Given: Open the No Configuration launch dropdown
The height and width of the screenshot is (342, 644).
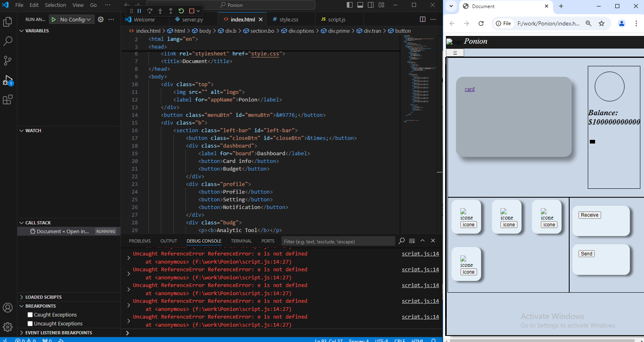Looking at the screenshot, I should [x=76, y=19].
